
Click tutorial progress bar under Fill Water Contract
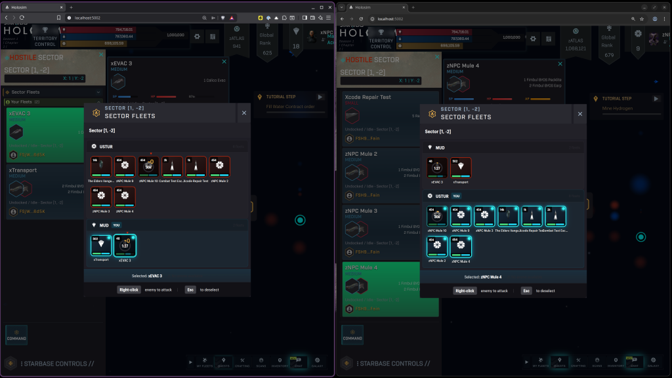(291, 113)
